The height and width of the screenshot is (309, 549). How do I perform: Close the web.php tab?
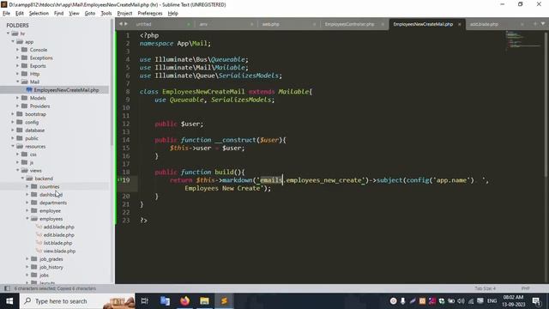pos(314,24)
